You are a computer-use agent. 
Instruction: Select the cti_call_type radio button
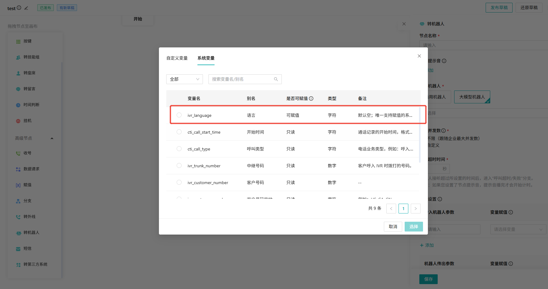179,149
